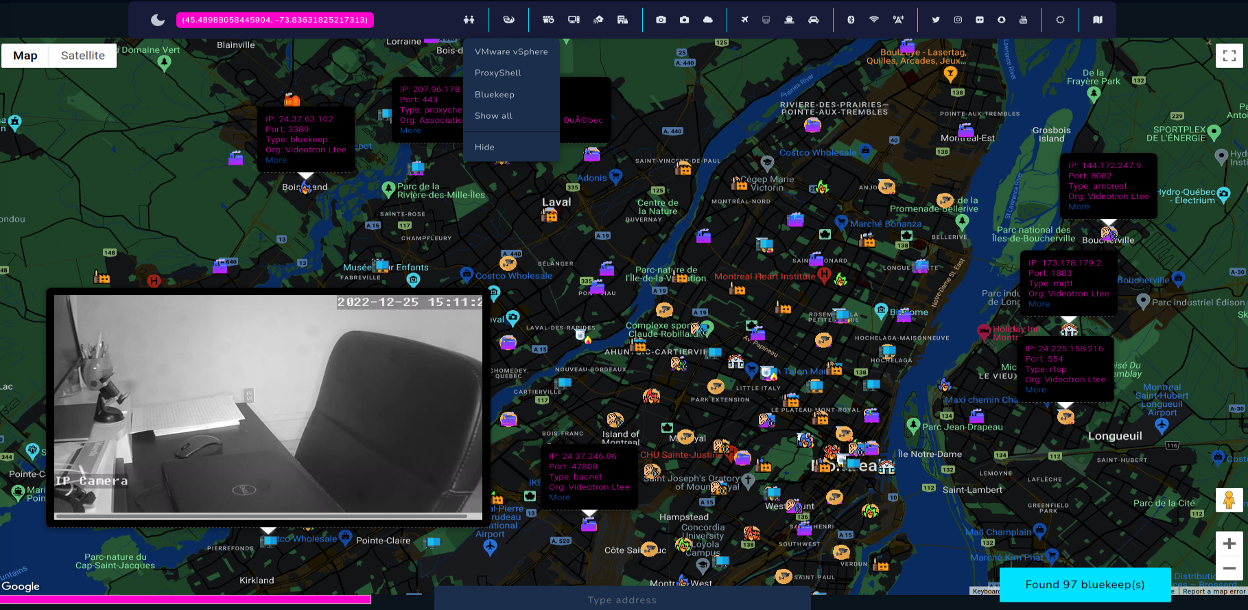Click the Domaine Vert park pin
Image resolution: width=1248 pixels, height=610 pixels.
pos(164,63)
